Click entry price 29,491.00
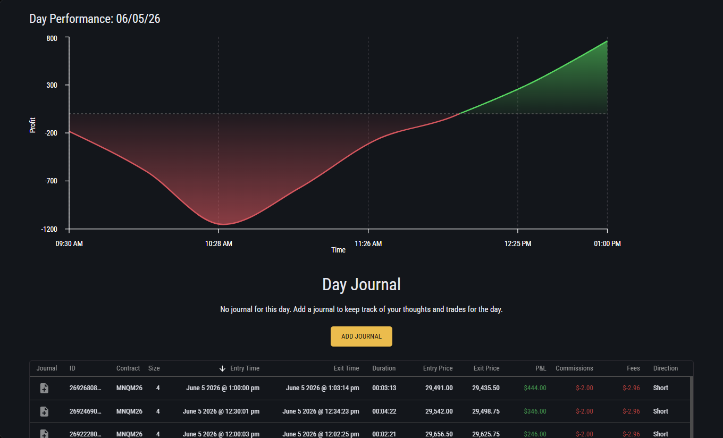This screenshot has height=438, width=723. 439,388
